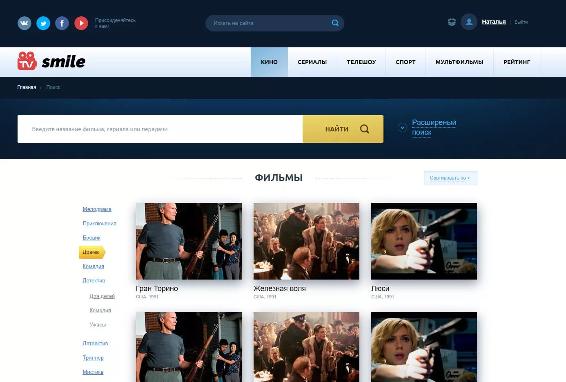Click the Гран Торино film title
Viewport: 566px width, 382px height.
(157, 289)
